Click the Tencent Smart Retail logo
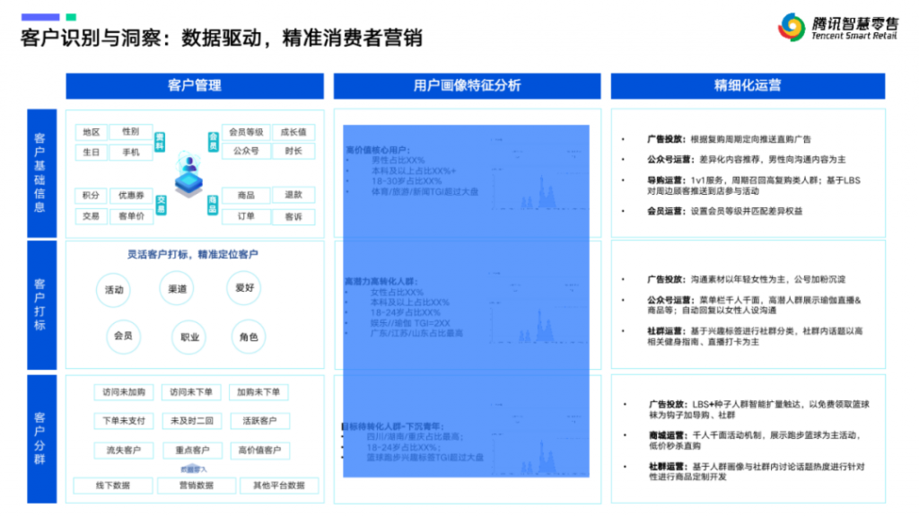 click(x=838, y=27)
